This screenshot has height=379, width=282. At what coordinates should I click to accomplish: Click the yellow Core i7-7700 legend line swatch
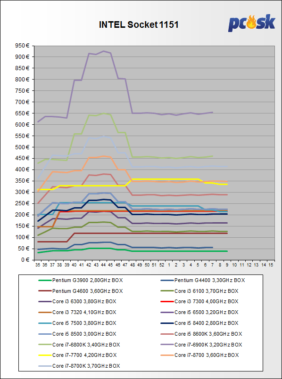[45, 355]
